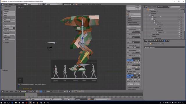The height and width of the screenshot is (104, 186).
Task: Select Upper Leg.L bone in outliner
Action: (158, 23)
